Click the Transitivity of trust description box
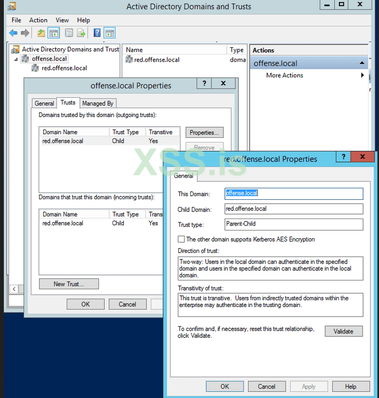 point(270,305)
